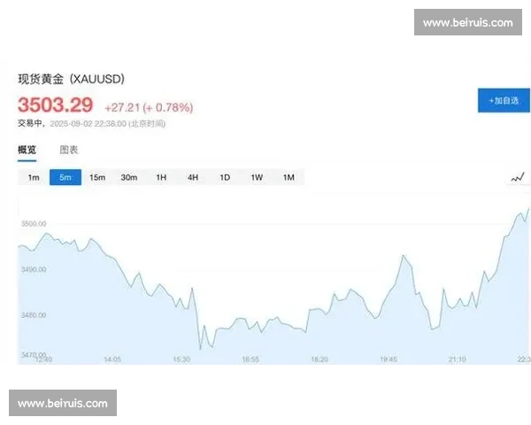Image resolution: width=531 pixels, height=425 pixels.
Task: Add gold to watchlist with 加自选
Action: point(502,100)
